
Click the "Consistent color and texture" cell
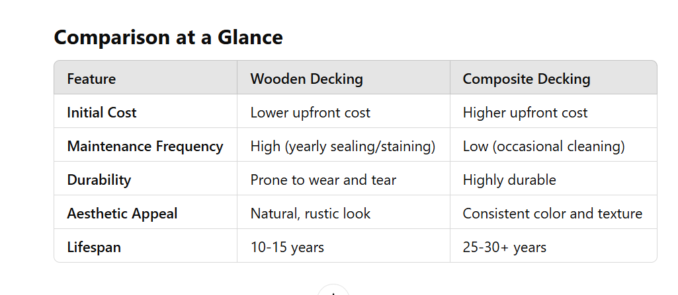click(x=552, y=214)
